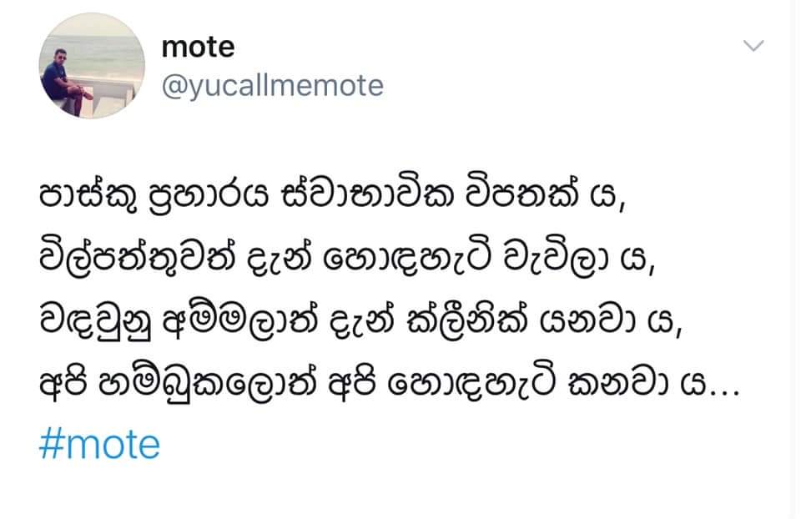The width and height of the screenshot is (801, 519).
Task: Visit the @yucallmemote handle
Action: [x=272, y=86]
